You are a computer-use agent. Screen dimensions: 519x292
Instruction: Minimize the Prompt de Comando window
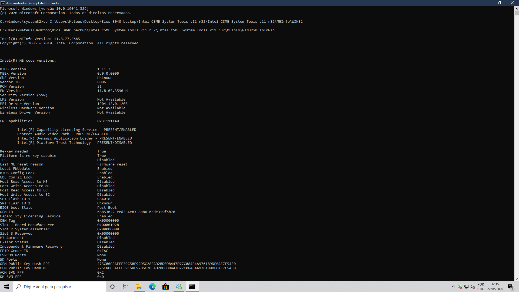[x=488, y=3]
